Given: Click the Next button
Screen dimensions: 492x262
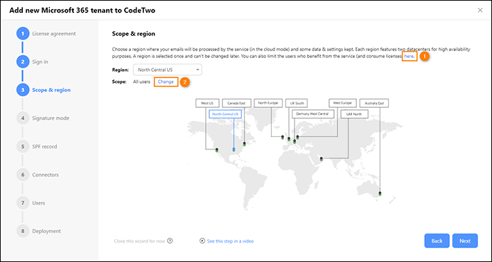Looking at the screenshot, I should click(465, 241).
